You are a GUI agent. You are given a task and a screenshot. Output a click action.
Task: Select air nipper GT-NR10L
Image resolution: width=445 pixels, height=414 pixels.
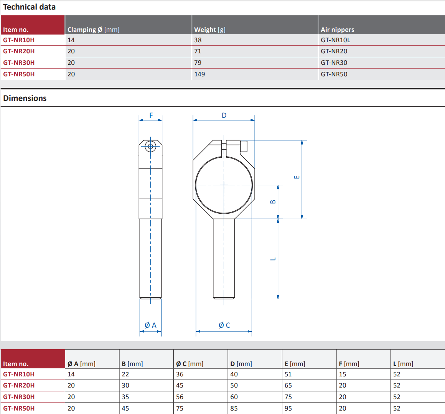[x=335, y=40]
